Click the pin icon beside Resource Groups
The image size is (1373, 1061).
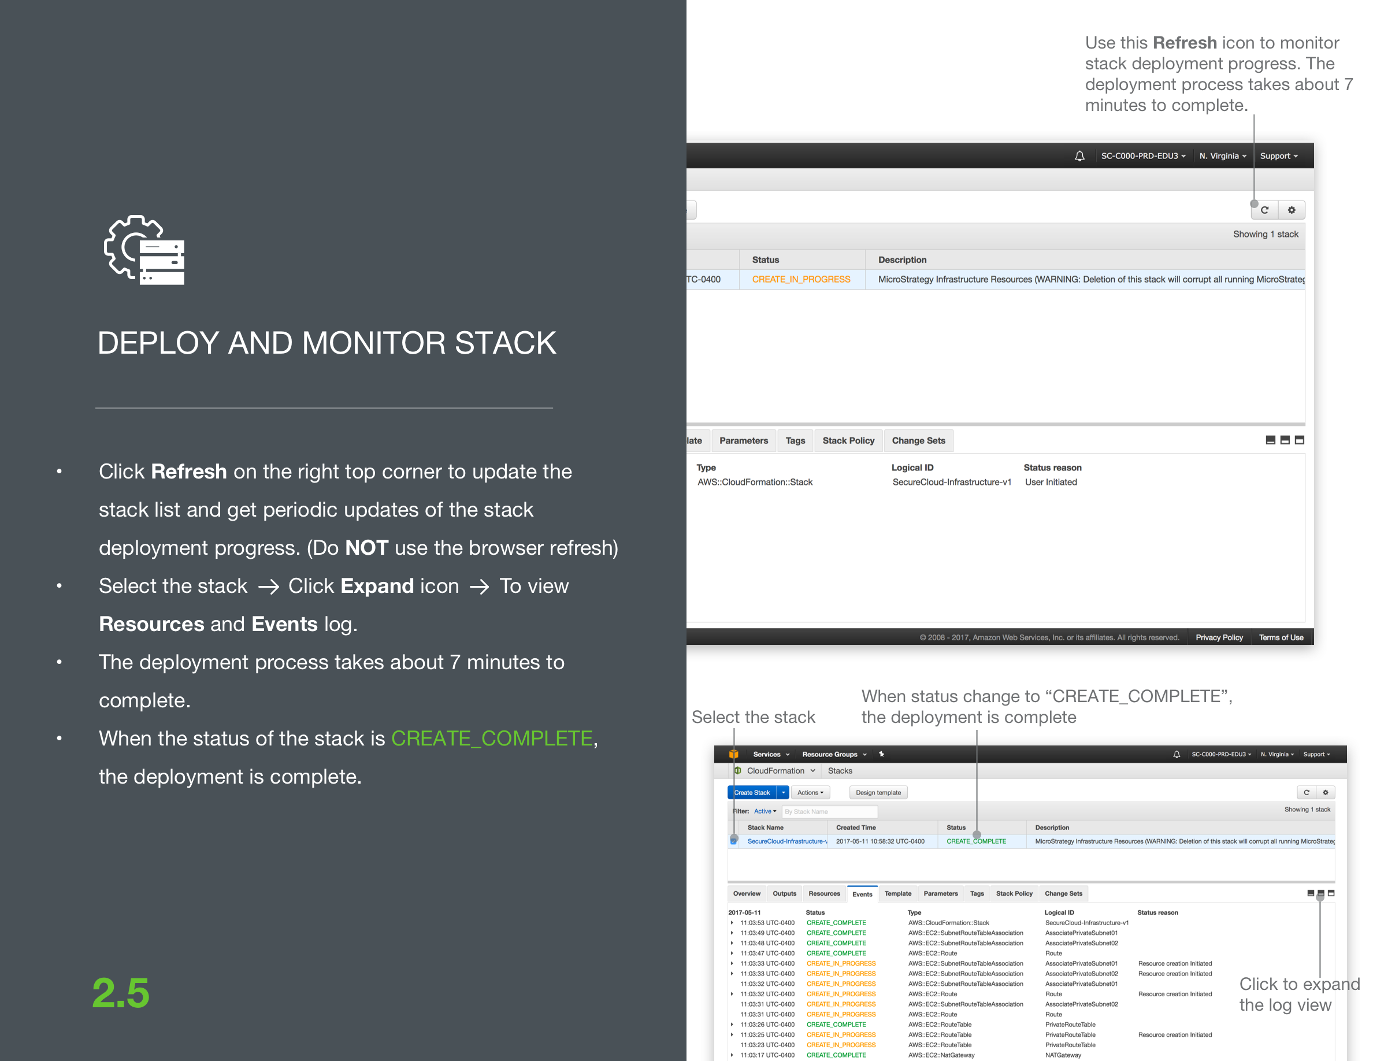pos(881,754)
